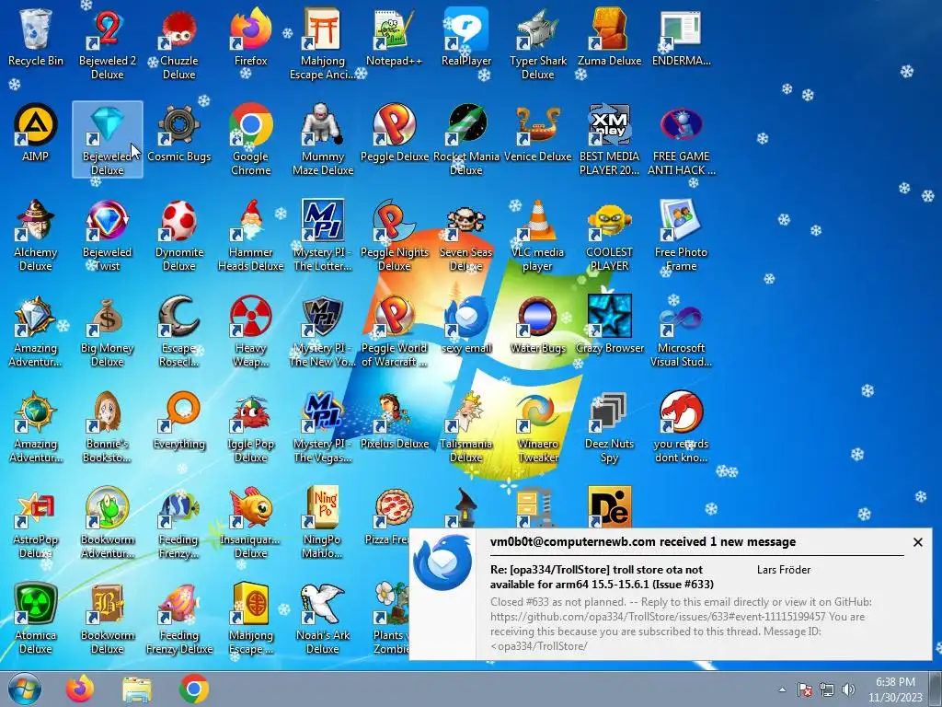Select the AIMP desktop shortcut
Image resolution: width=942 pixels, height=707 pixels.
tap(36, 133)
